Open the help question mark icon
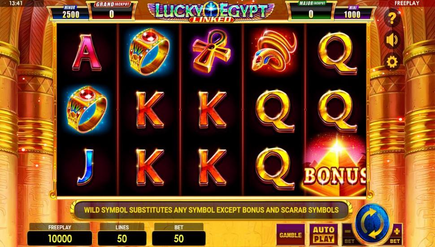 (x=391, y=18)
